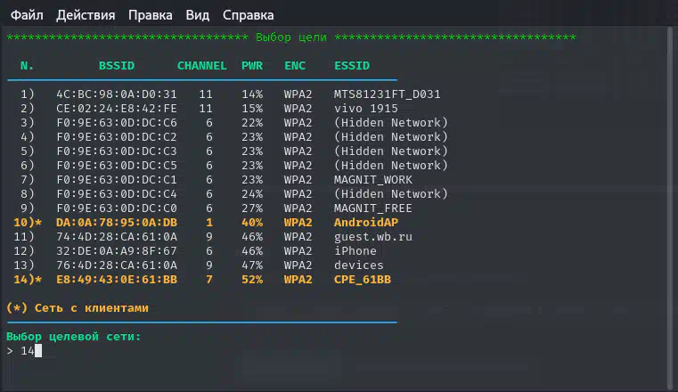Viewport: 678px width, 392px height.
Task: Click ESSID guest.wb.ru
Action: coord(372,237)
